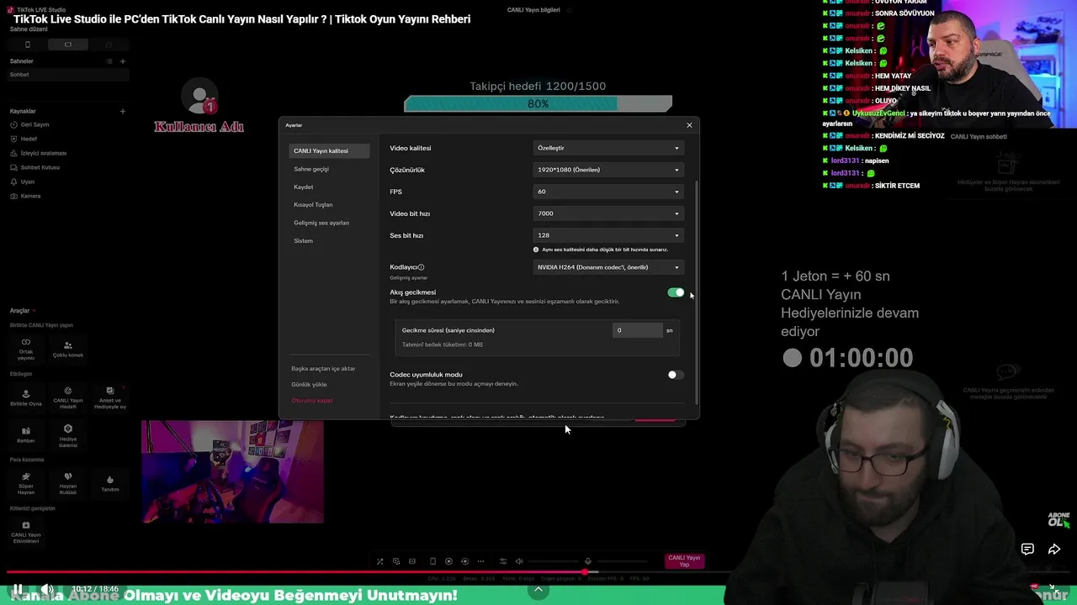Expand the Video kalitesi dropdown
Viewport: 1077px width, 605px height.
pyautogui.click(x=608, y=148)
